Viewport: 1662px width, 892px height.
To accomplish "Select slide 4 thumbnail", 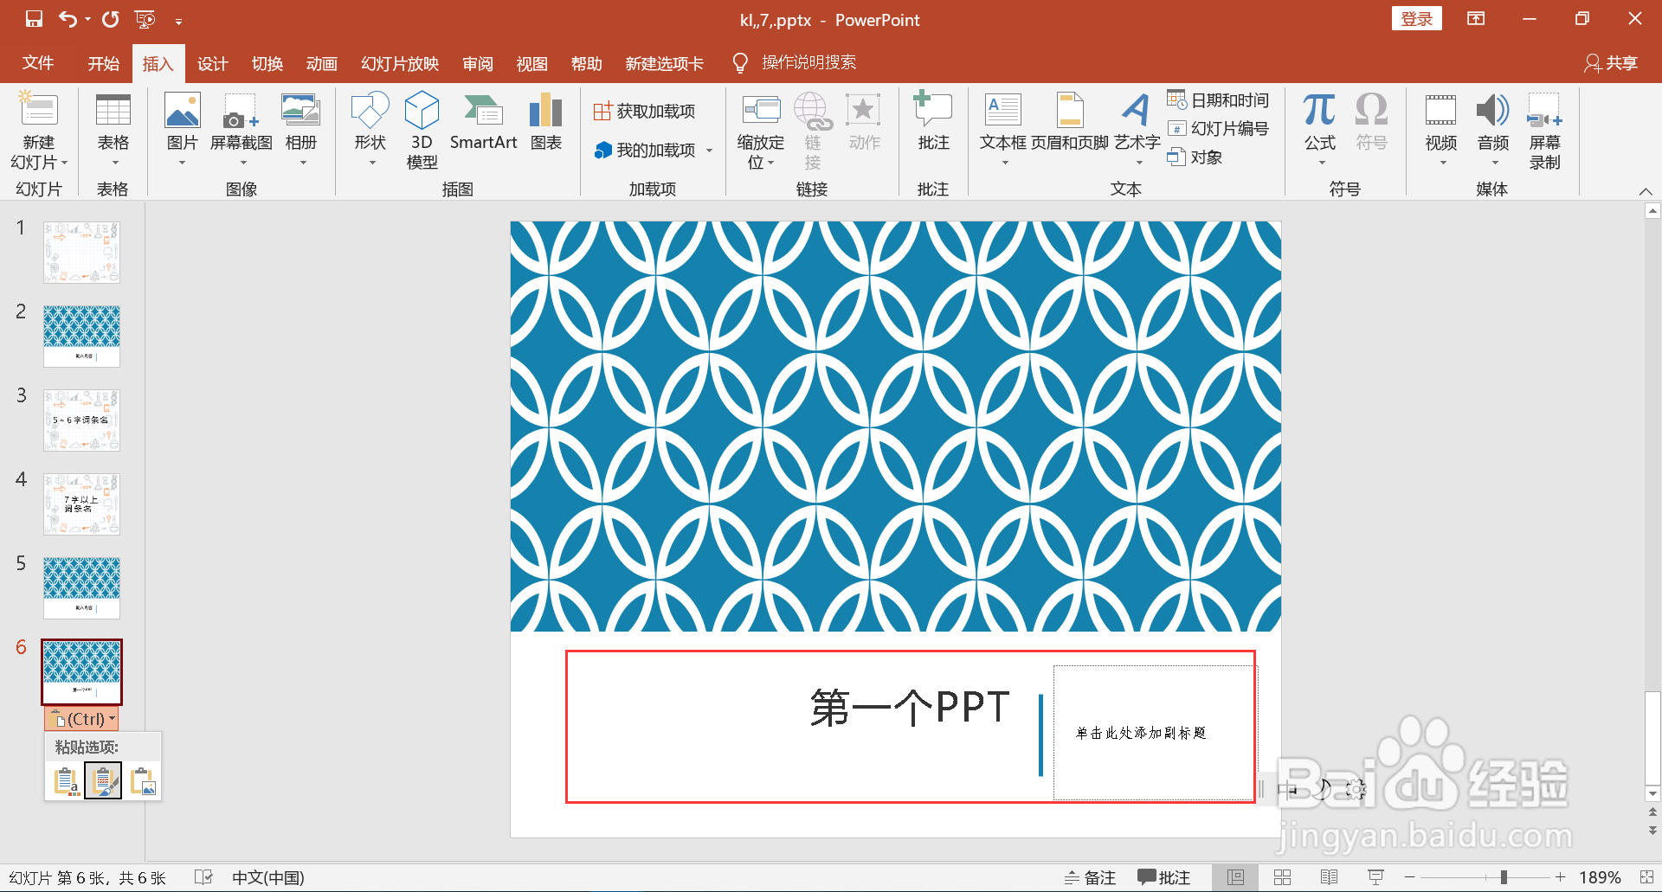I will (x=81, y=504).
